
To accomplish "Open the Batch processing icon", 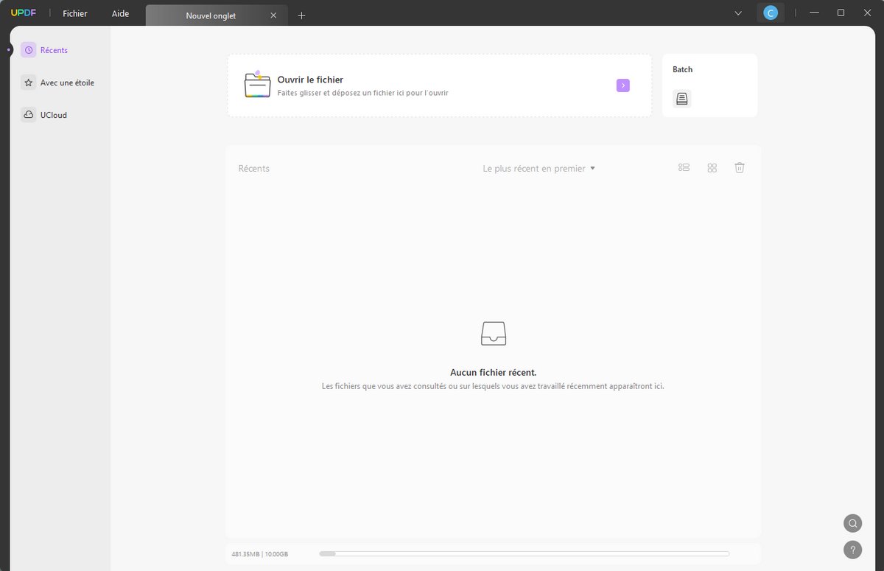I will [681, 99].
